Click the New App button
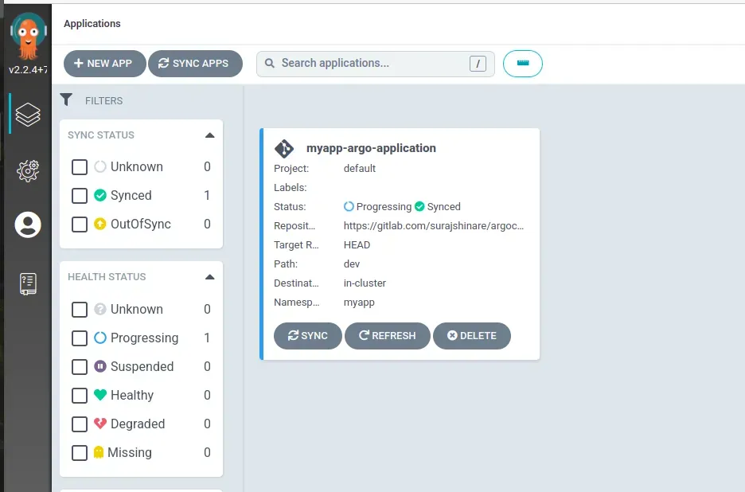Viewport: 745px width, 492px height. click(x=104, y=64)
